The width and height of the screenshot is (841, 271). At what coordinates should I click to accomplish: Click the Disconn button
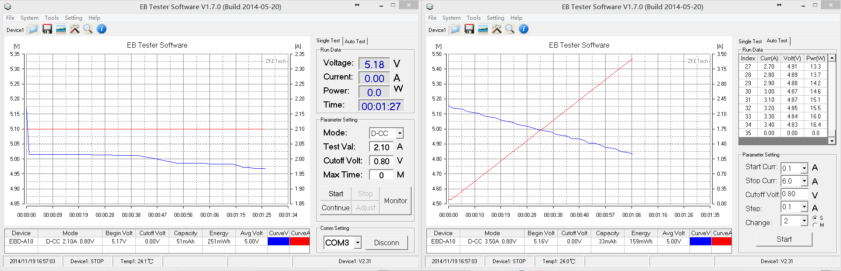point(387,243)
